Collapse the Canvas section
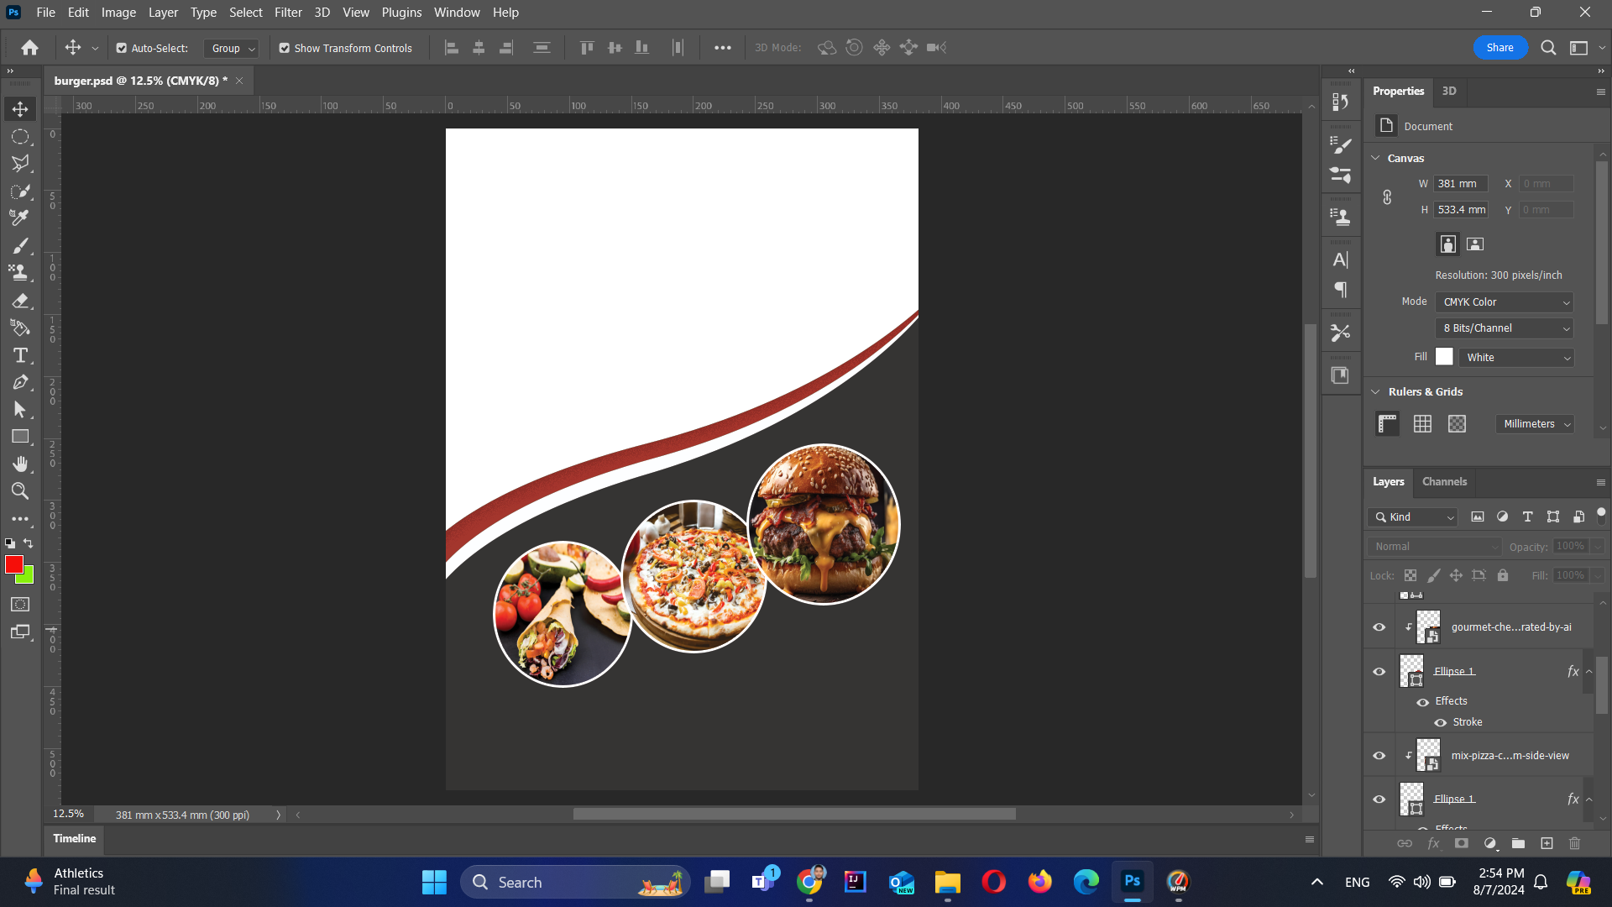The image size is (1612, 907). (1375, 158)
